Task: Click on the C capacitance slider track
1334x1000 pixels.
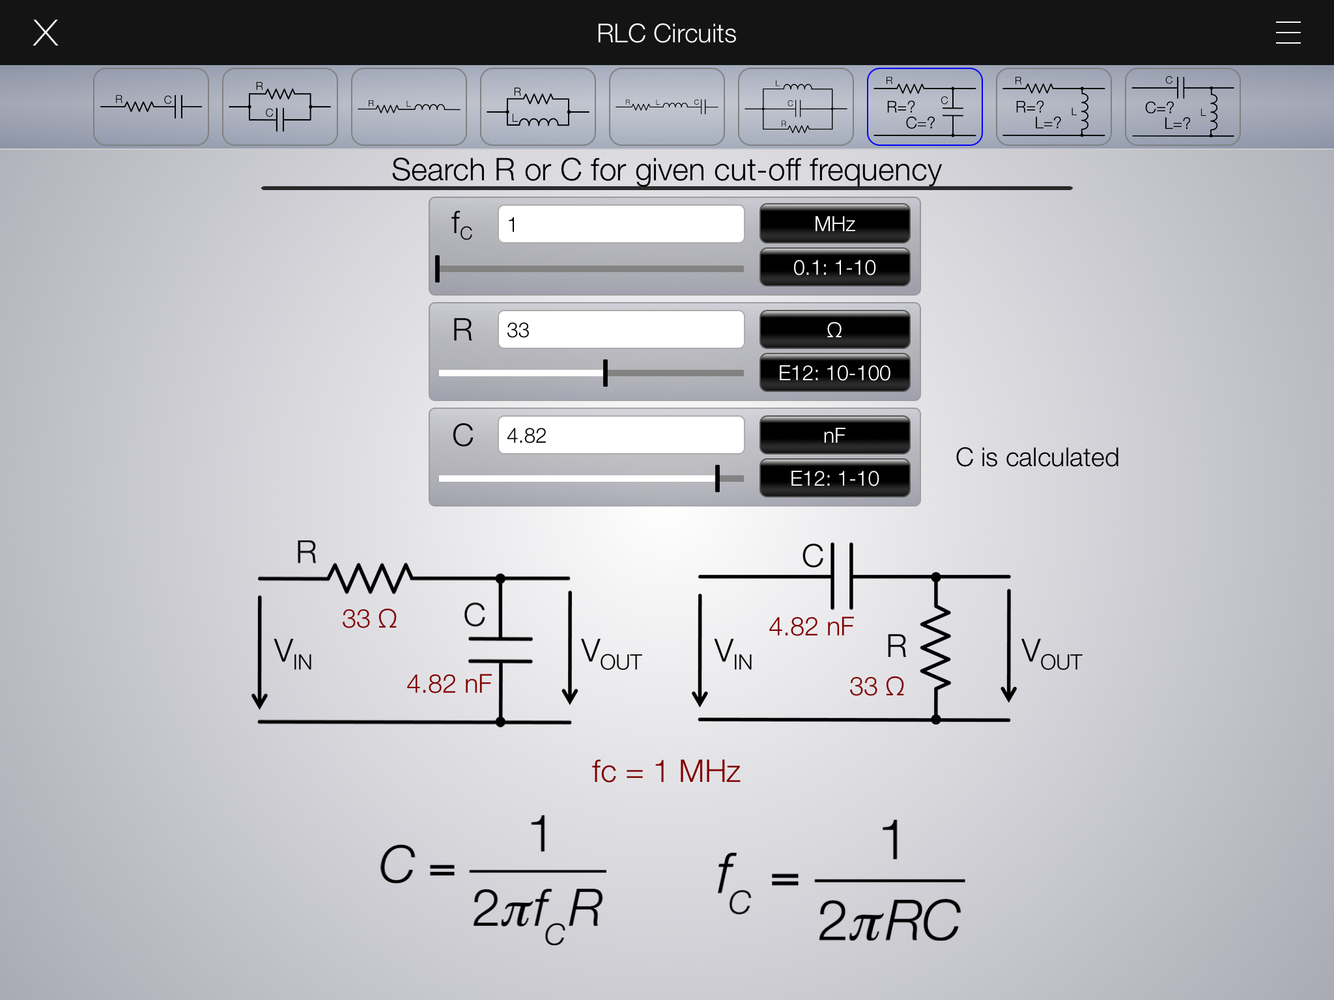Action: 591,479
